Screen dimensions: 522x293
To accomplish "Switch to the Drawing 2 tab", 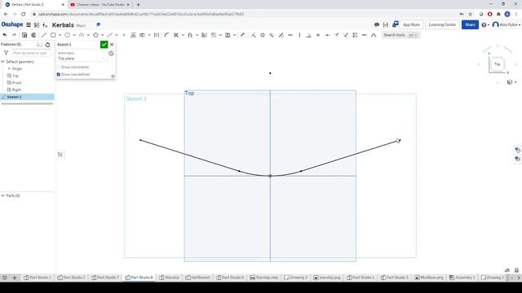I will tap(296, 278).
